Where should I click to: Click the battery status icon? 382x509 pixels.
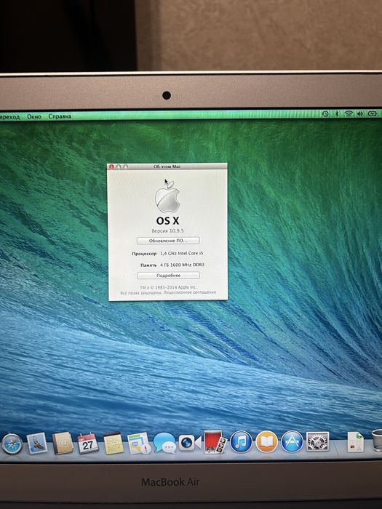coord(373,113)
